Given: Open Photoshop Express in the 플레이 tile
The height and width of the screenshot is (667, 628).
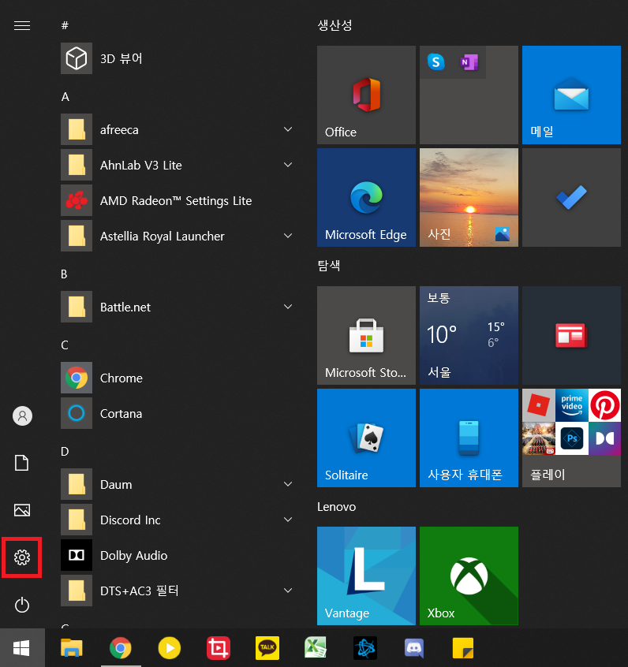Looking at the screenshot, I should [572, 438].
